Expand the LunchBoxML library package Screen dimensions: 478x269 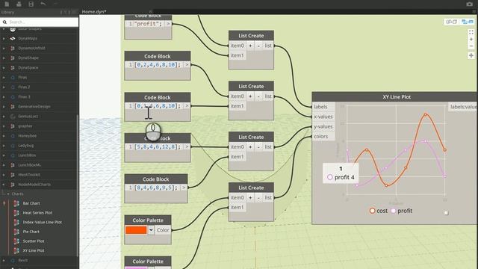pyautogui.click(x=4, y=165)
